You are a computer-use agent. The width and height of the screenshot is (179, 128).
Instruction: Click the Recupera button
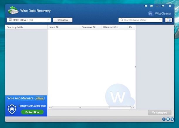(160, 113)
